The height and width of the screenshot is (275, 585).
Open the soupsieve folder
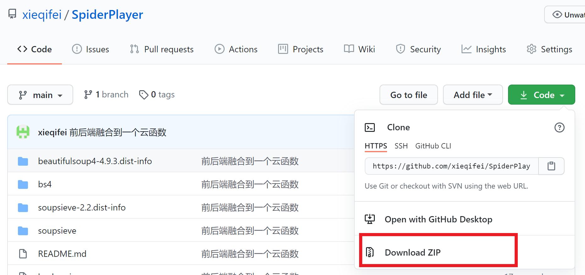57,231
